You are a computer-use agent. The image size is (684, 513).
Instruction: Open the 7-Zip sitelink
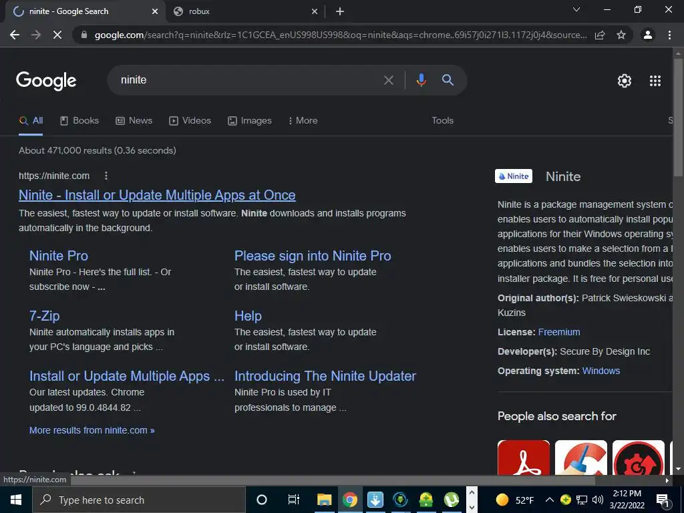(x=45, y=316)
